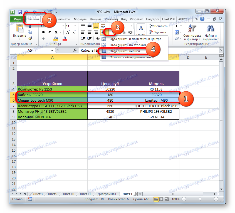The width and height of the screenshot is (235, 213).
Task: Open the merge cells dropdown arrow
Action: [107, 32]
